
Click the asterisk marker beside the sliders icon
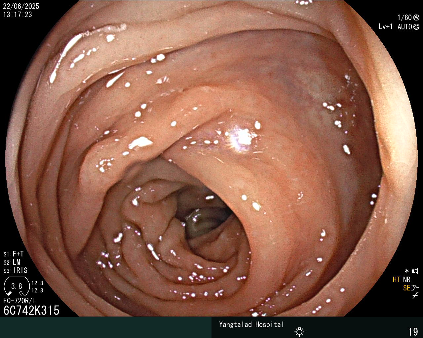tap(407, 271)
